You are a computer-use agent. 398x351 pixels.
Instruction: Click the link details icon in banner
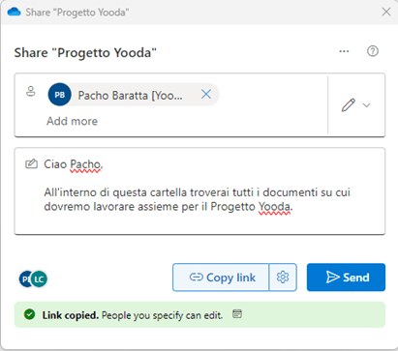click(x=237, y=313)
